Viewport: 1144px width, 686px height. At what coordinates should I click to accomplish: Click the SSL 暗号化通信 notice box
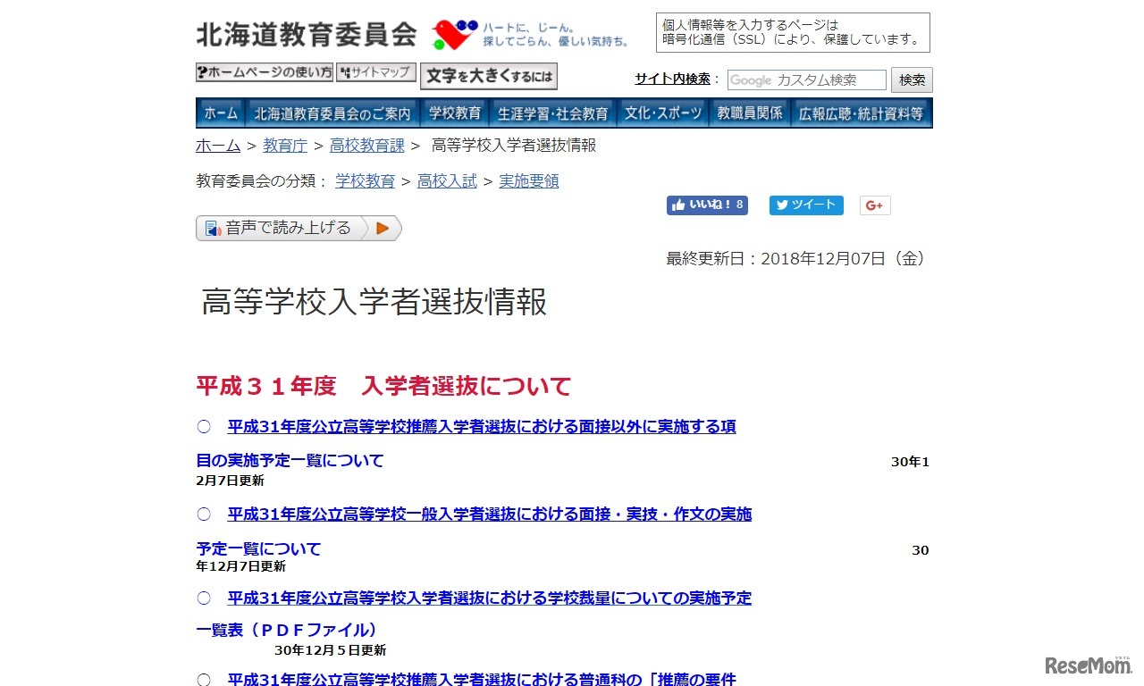coord(793,32)
